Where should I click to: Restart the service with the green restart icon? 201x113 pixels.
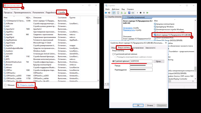pyautogui.click(x=147, y=13)
